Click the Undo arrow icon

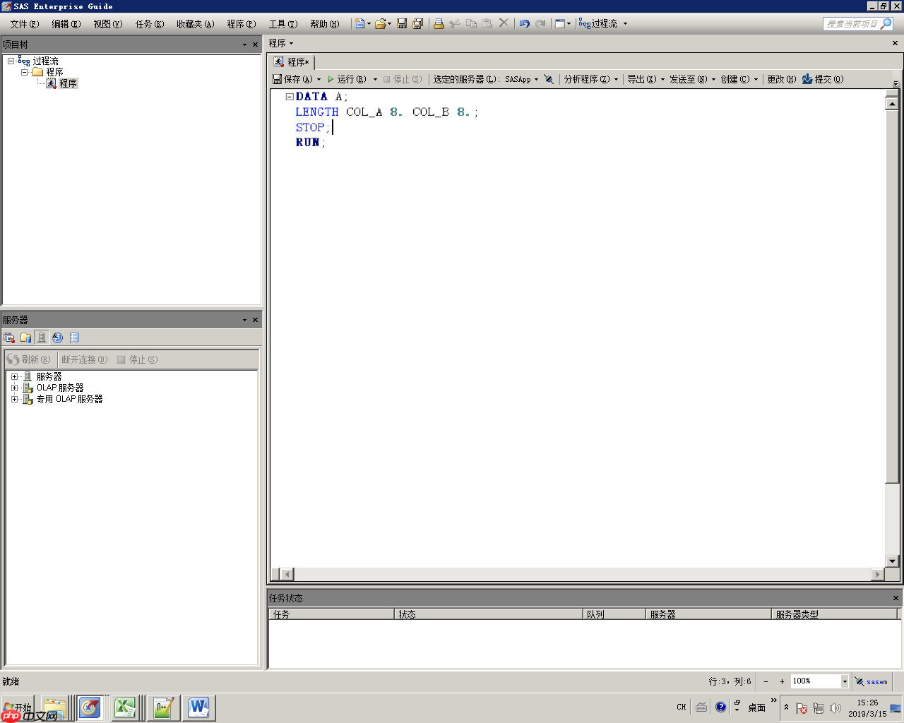524,23
